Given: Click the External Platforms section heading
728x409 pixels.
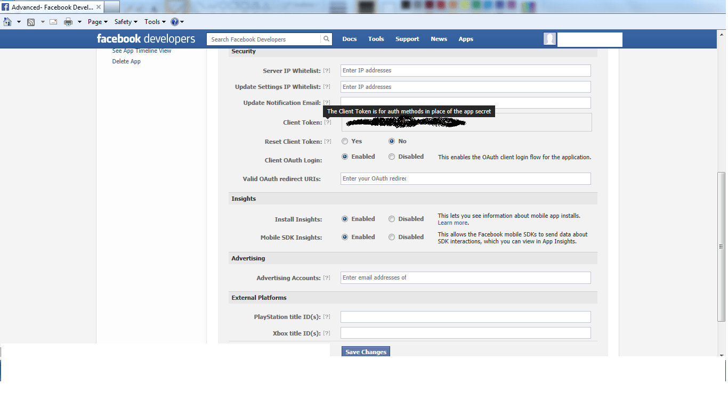Looking at the screenshot, I should (x=259, y=298).
